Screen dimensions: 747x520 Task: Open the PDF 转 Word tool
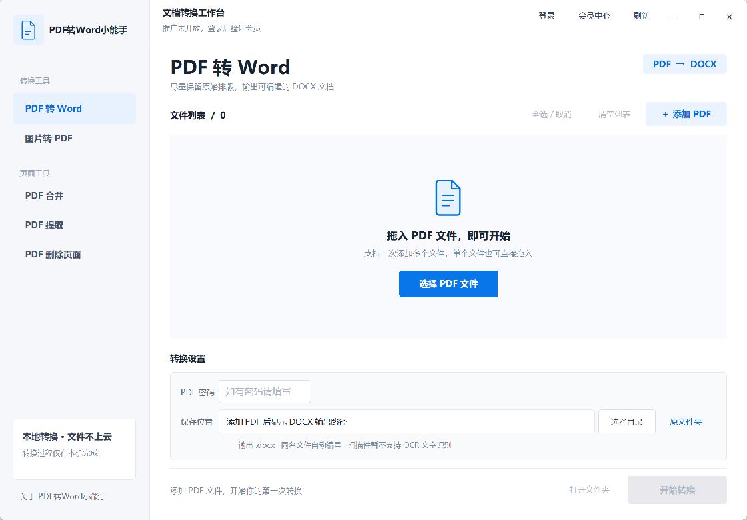[75, 109]
